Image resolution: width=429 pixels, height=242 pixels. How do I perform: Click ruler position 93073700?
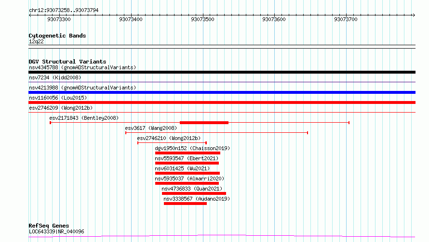tap(346, 19)
